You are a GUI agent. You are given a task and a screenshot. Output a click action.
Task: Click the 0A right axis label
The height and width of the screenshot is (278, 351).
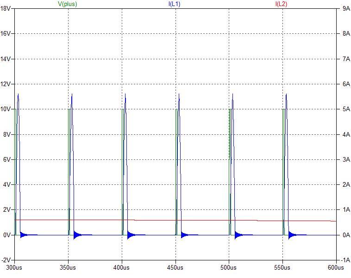click(346, 235)
